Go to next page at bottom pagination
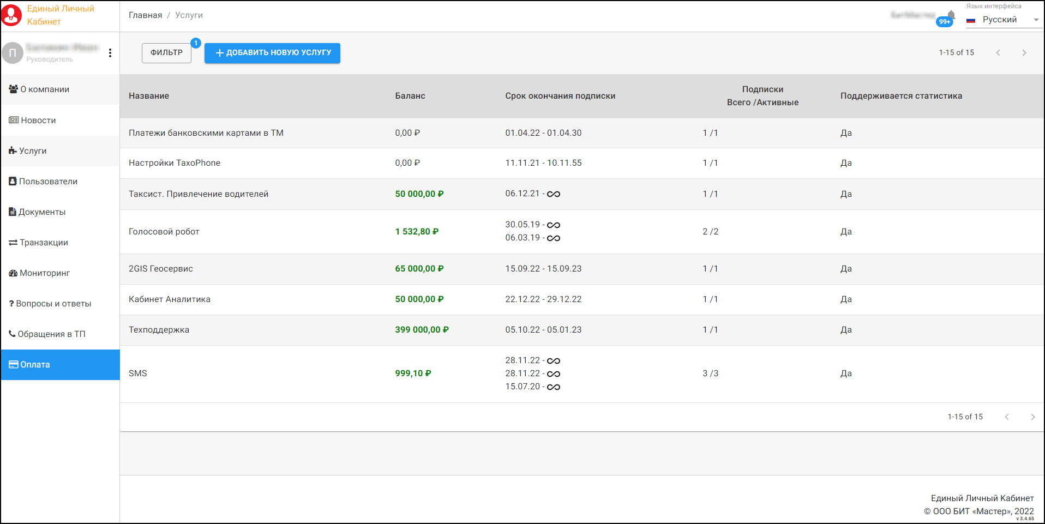This screenshot has height=524, width=1045. coord(1032,417)
